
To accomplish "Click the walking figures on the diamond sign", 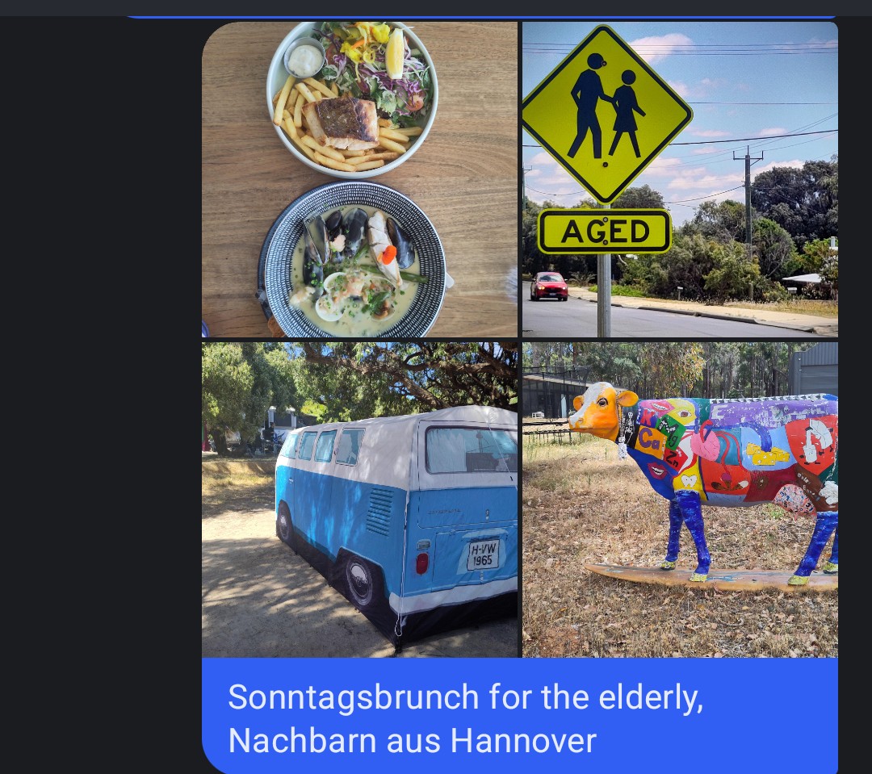I will point(606,108).
